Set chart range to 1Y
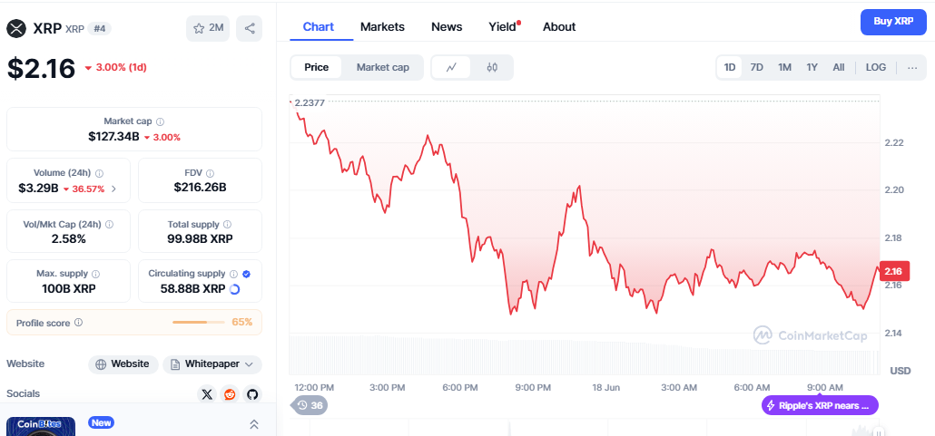935x436 pixels. [x=812, y=67]
